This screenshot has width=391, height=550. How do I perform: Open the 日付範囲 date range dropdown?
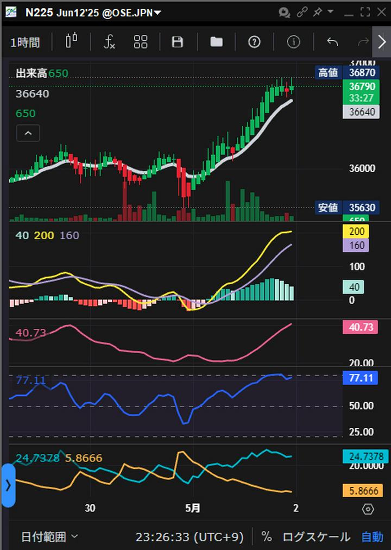pos(49,537)
